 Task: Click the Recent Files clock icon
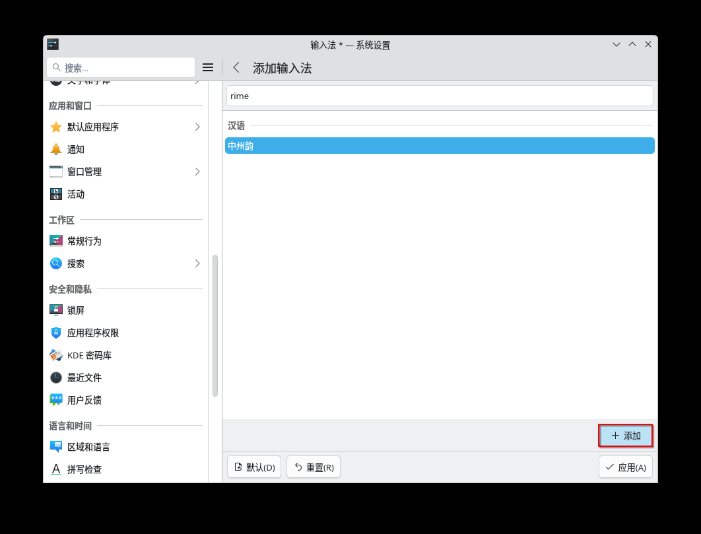[x=56, y=378]
